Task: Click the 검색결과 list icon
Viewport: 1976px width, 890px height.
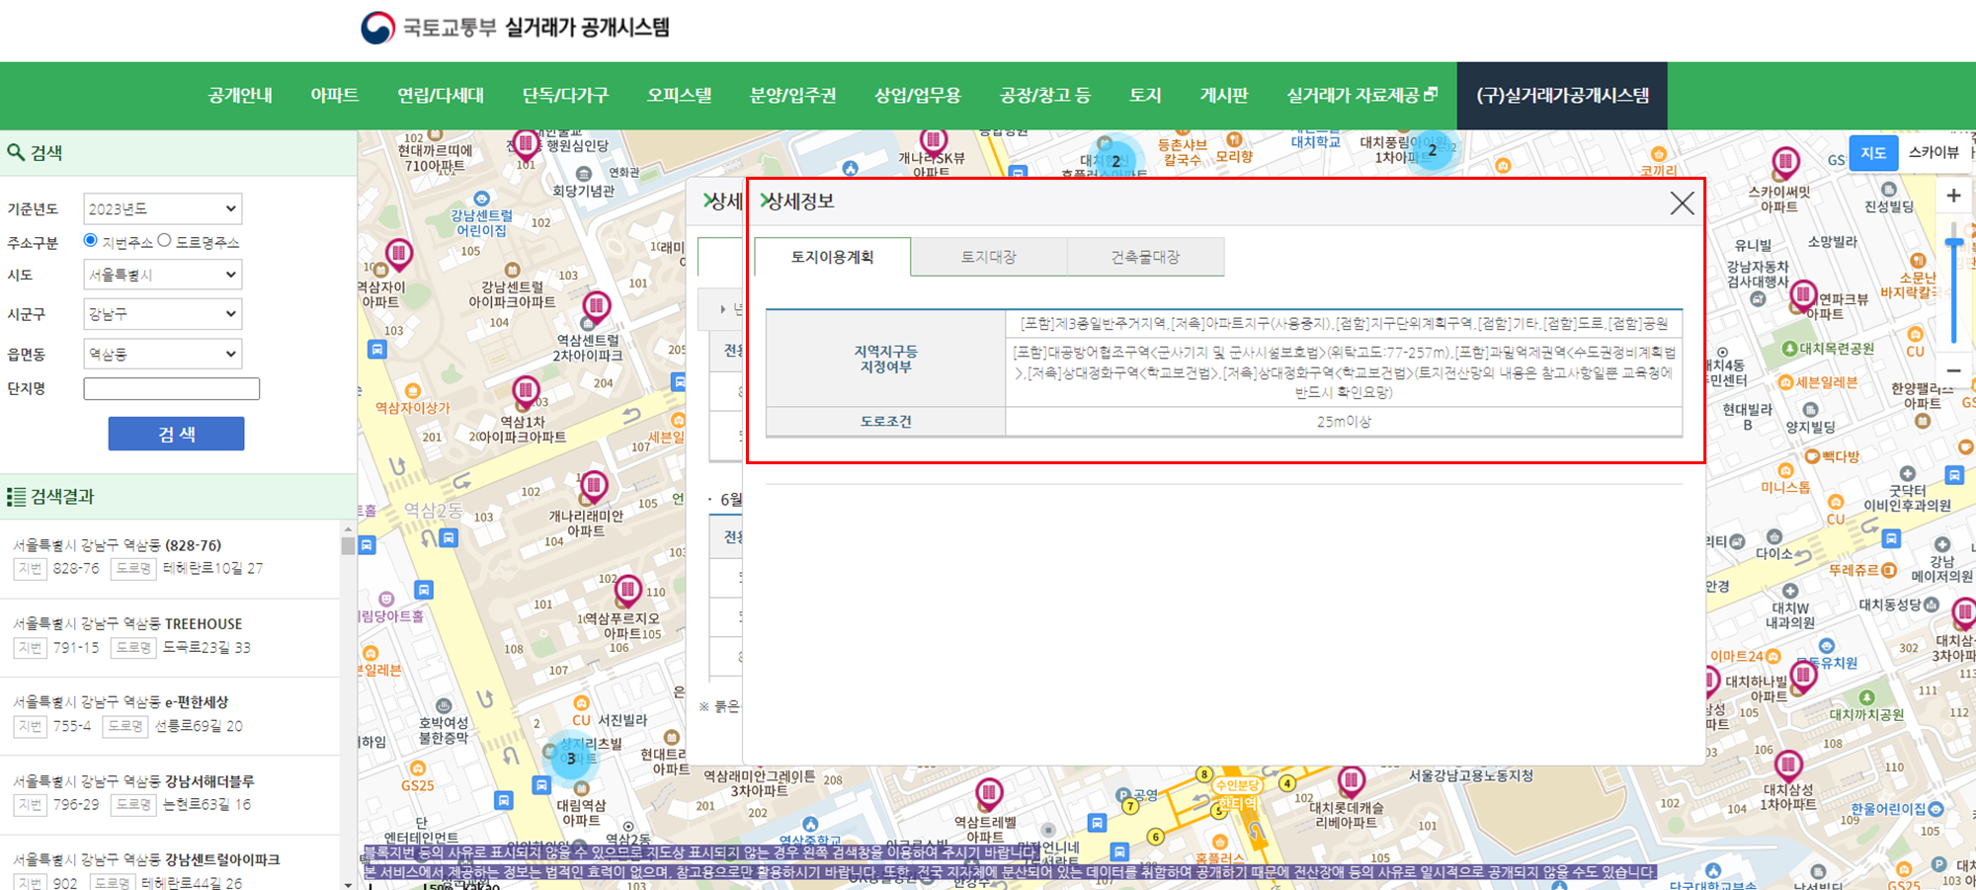Action: (16, 497)
